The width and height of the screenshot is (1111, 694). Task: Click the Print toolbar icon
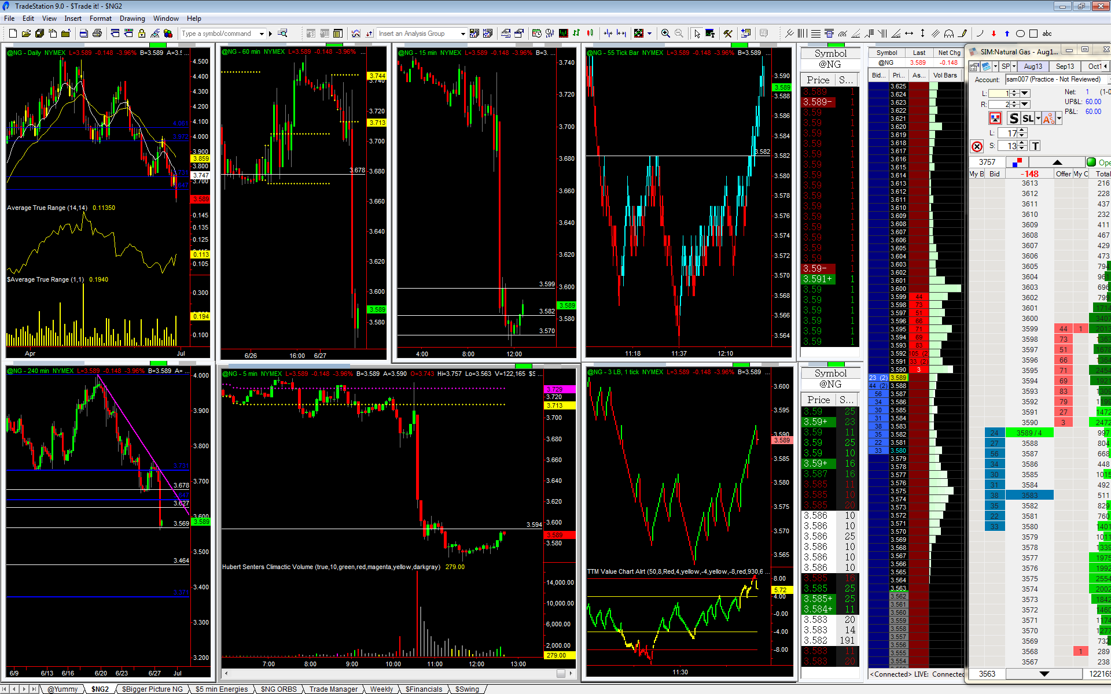coord(97,34)
